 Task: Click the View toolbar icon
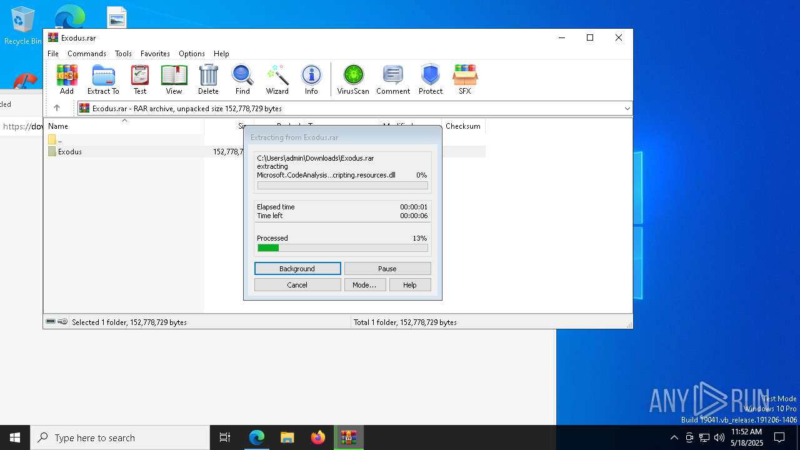click(174, 79)
